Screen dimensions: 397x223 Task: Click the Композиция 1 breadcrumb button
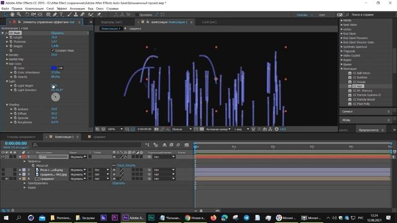pyautogui.click(x=110, y=28)
